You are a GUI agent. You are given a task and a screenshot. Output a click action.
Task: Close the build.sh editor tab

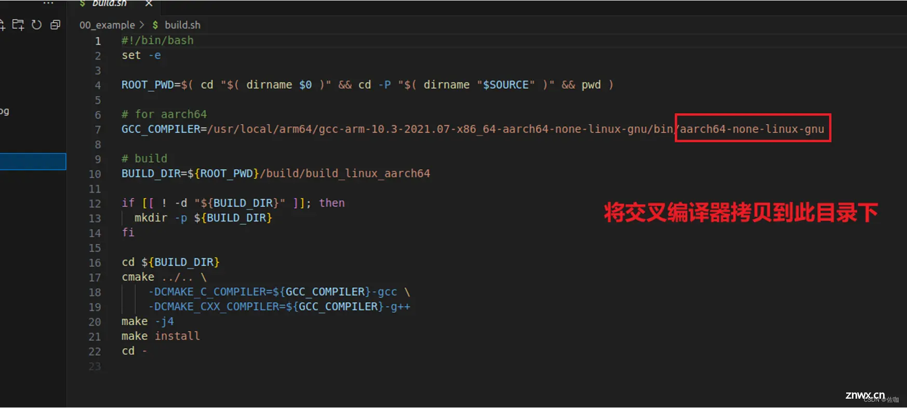(149, 4)
